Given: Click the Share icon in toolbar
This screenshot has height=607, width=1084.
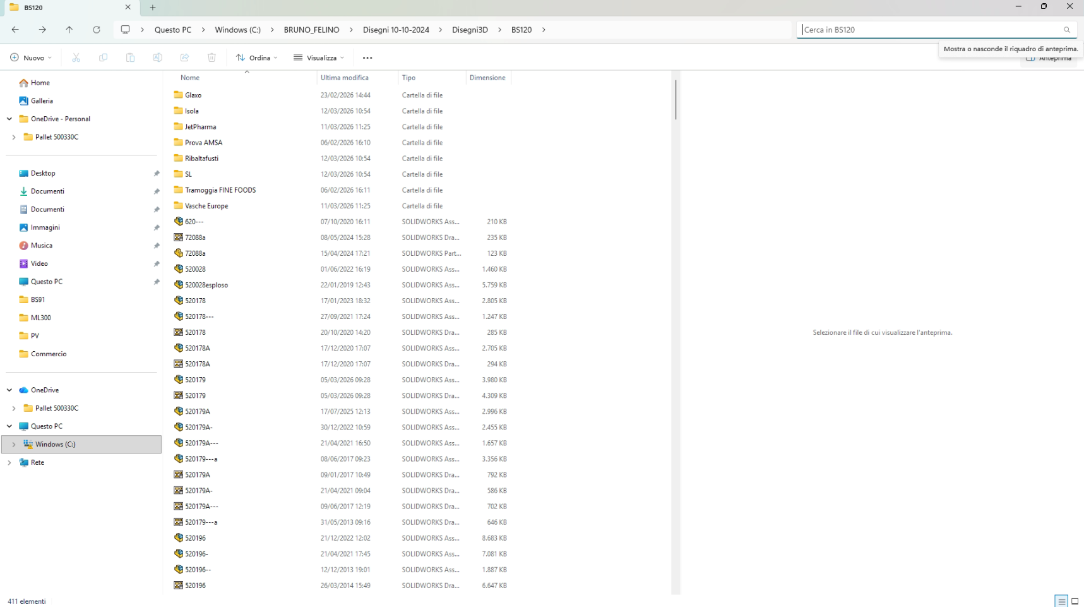Looking at the screenshot, I should (x=185, y=57).
